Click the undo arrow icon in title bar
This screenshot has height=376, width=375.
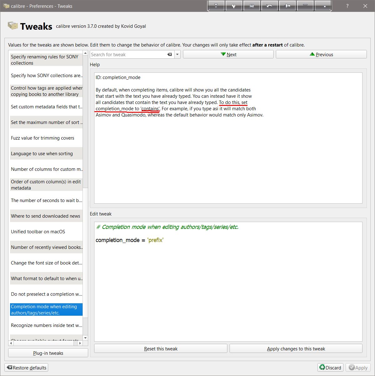pos(269,6)
